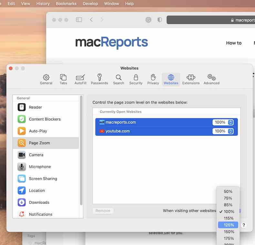This screenshot has height=245, width=255.
Task: Open the Security preferences pane
Action: coord(136,79)
